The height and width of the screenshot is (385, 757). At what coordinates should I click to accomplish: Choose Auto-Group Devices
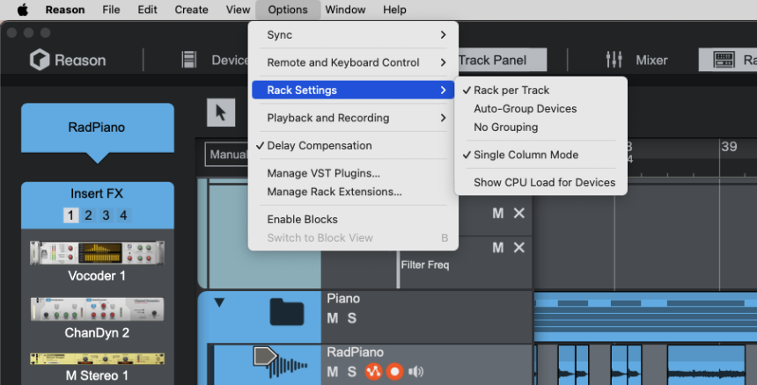[540, 108]
